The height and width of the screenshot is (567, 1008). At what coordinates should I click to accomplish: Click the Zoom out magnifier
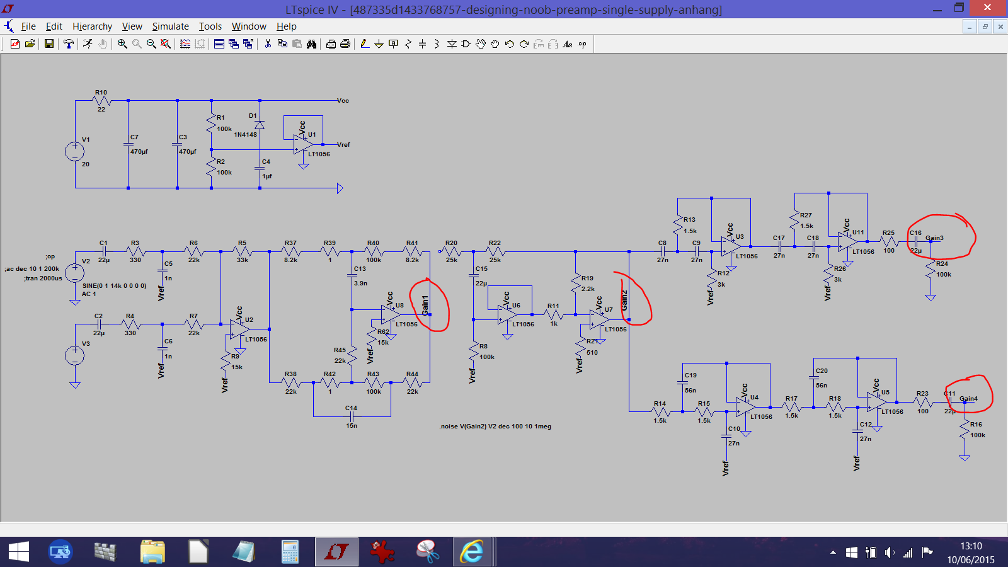151,44
